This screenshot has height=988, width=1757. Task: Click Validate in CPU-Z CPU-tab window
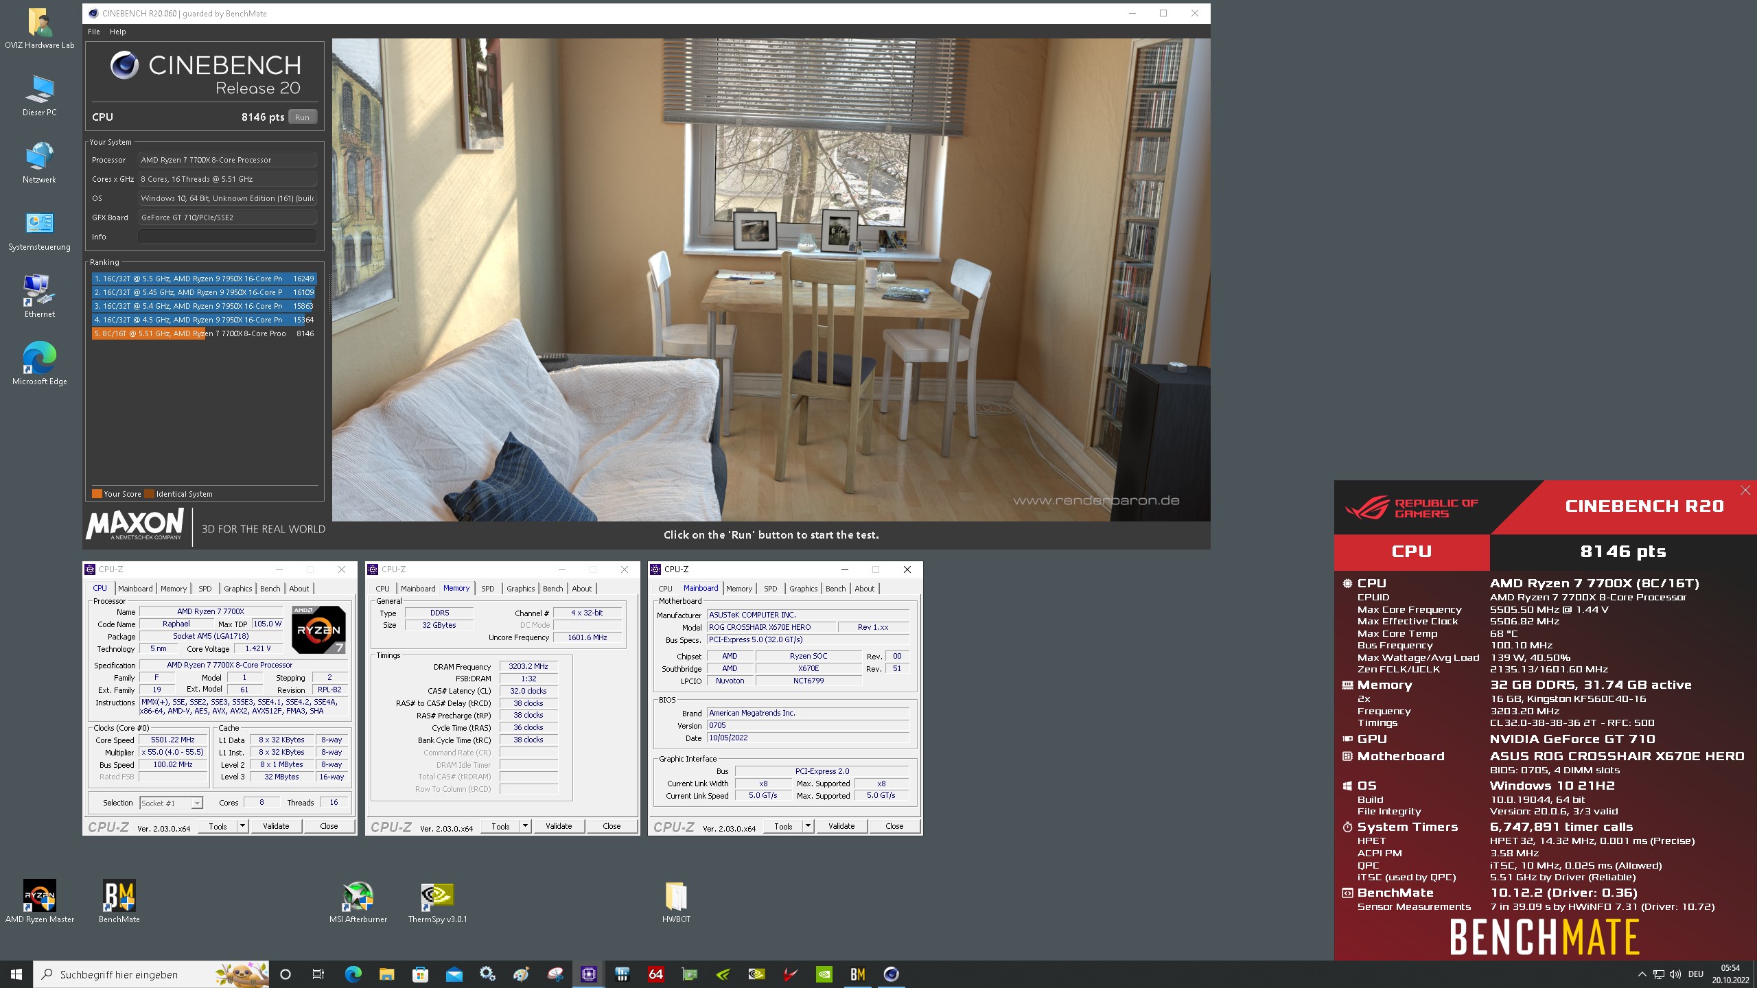click(276, 826)
